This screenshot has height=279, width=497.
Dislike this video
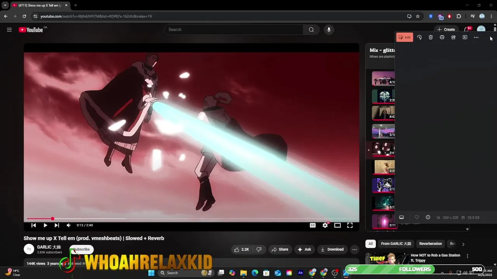click(259, 250)
